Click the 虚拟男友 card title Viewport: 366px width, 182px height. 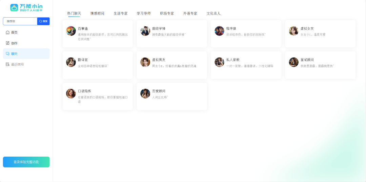(159, 60)
